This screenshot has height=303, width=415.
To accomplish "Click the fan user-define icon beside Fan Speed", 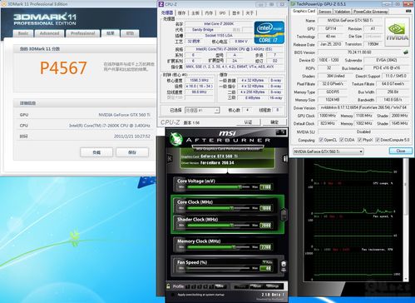I will [284, 266].
